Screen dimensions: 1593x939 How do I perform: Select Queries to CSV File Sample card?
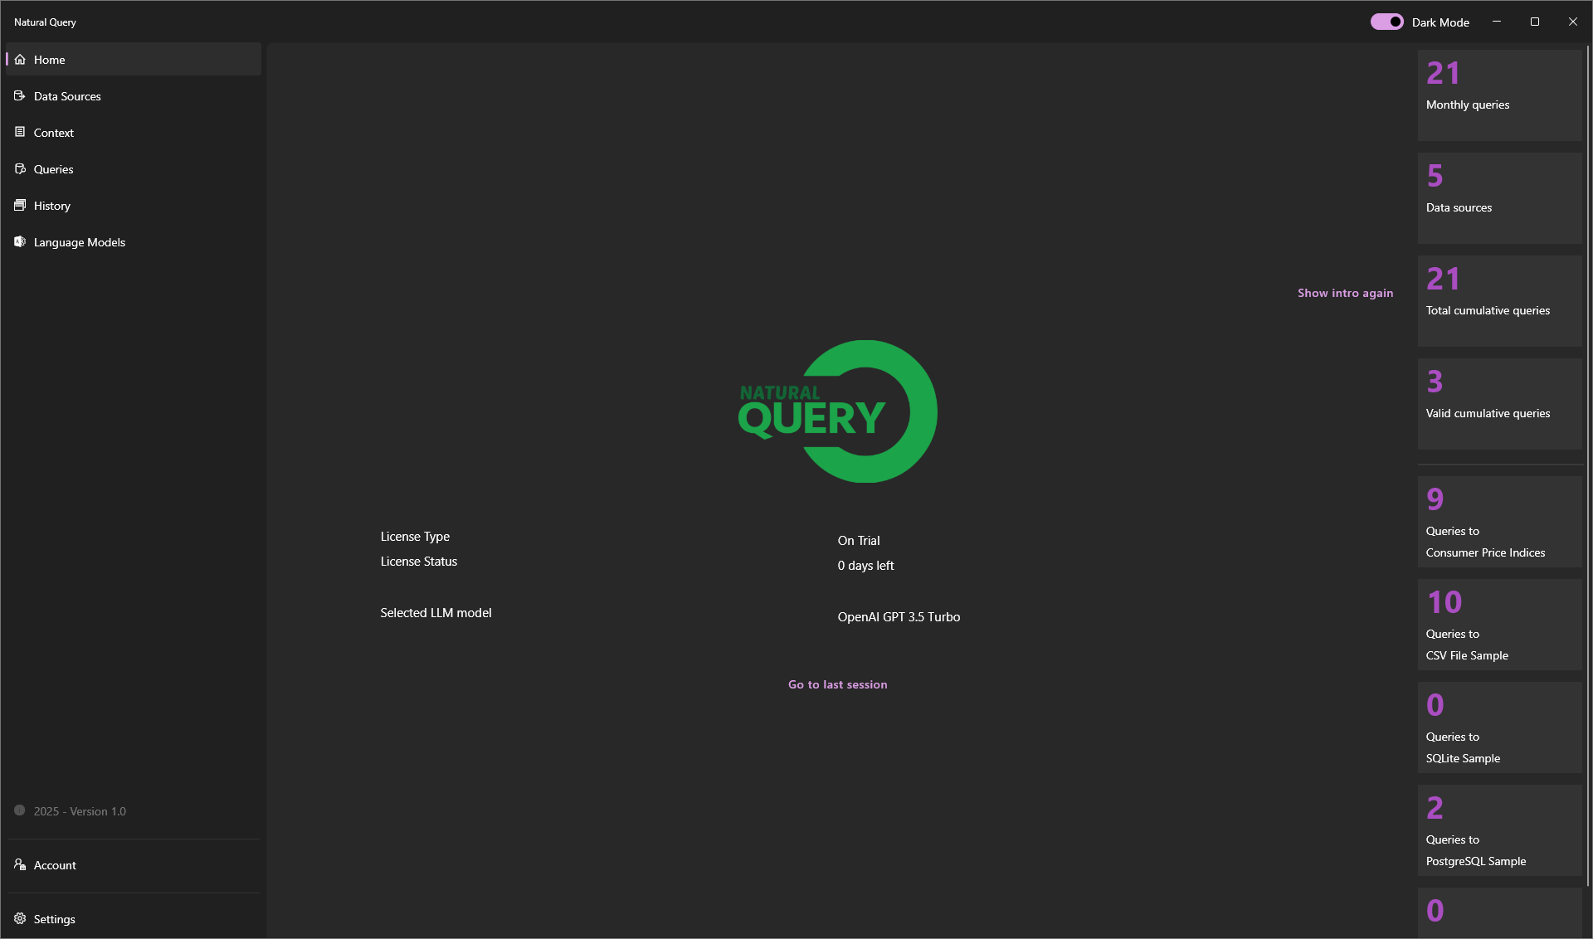(x=1498, y=625)
